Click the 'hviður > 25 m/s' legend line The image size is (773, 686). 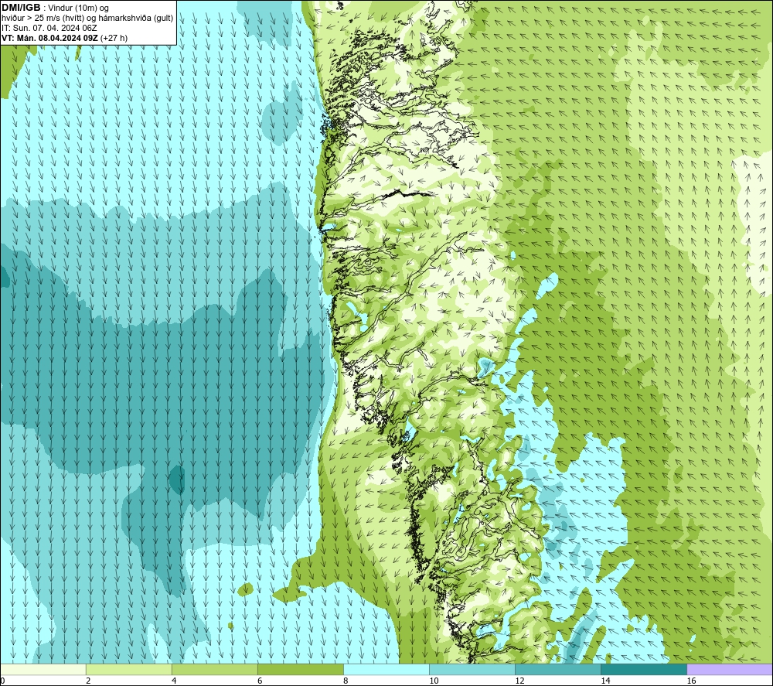[x=87, y=19]
